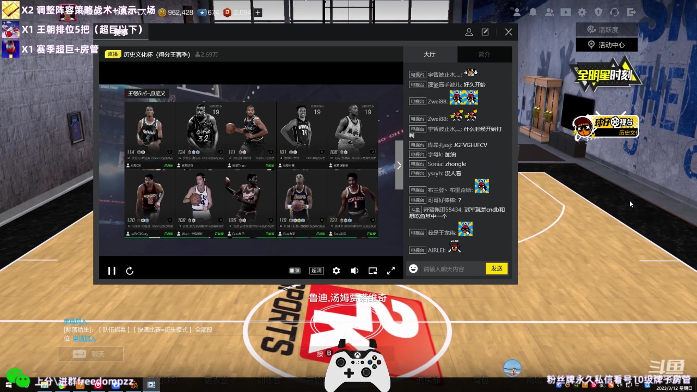Select the 大厅 lobby tab
697x392 pixels.
[x=430, y=54]
